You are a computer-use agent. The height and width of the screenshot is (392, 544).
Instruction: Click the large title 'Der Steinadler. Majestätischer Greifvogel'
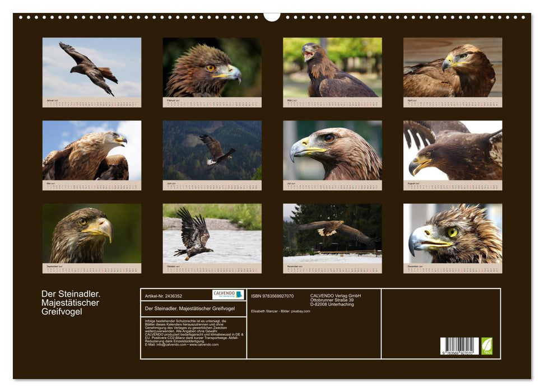click(71, 302)
